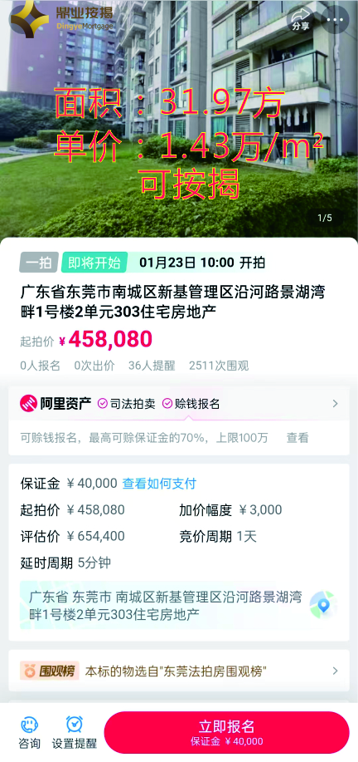Viewport: 358px width, 762px height.
Task: Tap the 2511次围观 view count
Action: (x=219, y=366)
